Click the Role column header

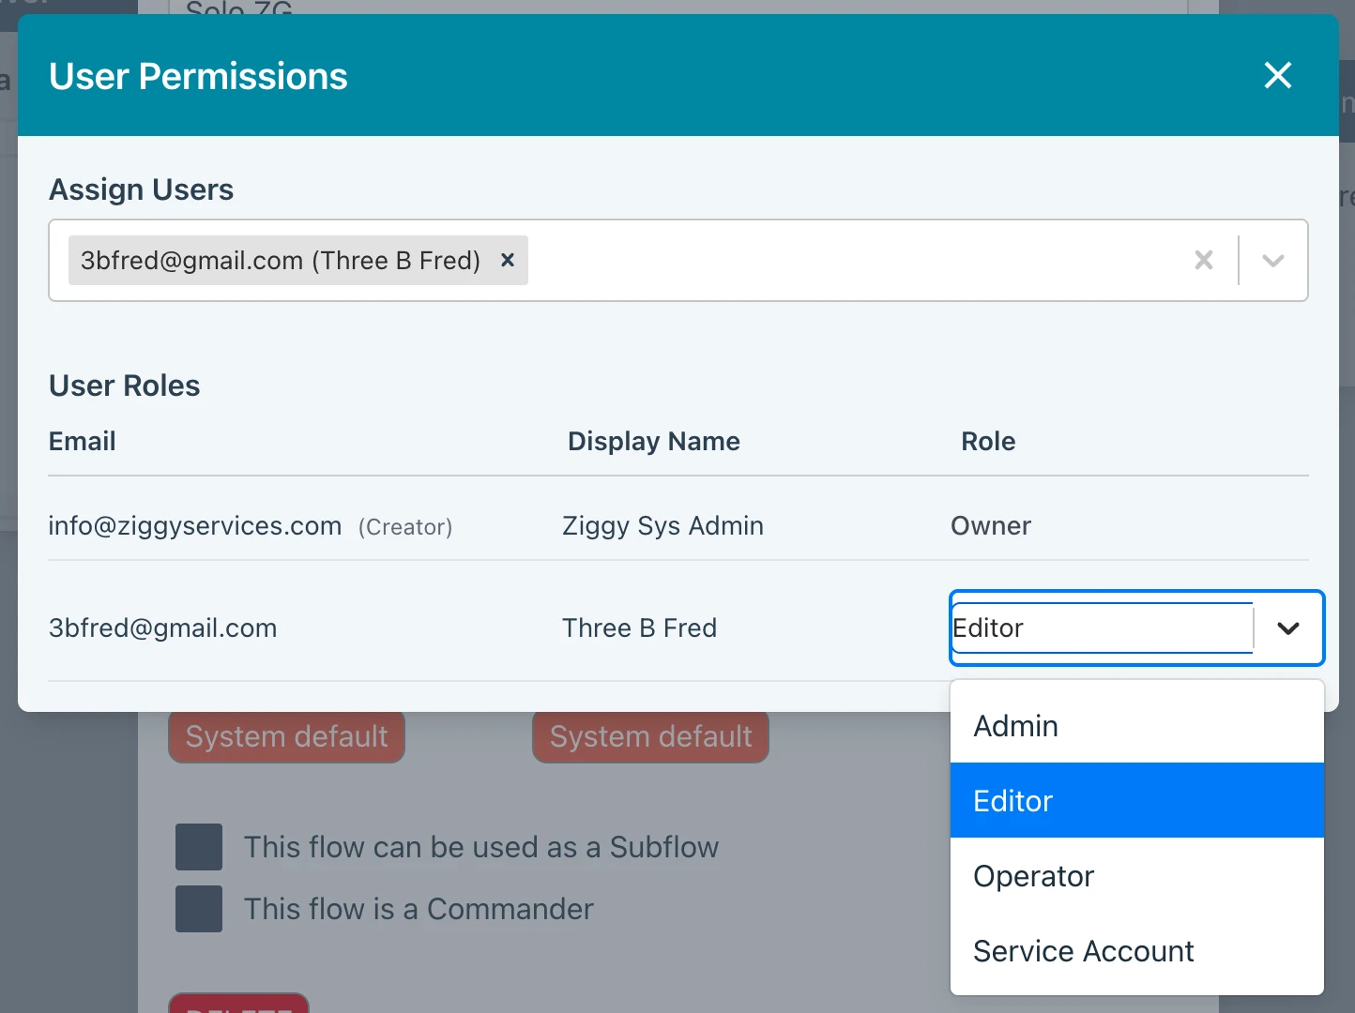point(987,441)
